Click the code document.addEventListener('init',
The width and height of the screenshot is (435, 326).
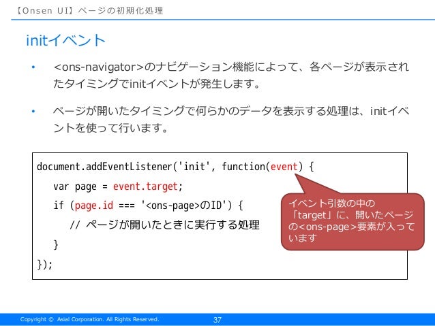tap(126, 167)
